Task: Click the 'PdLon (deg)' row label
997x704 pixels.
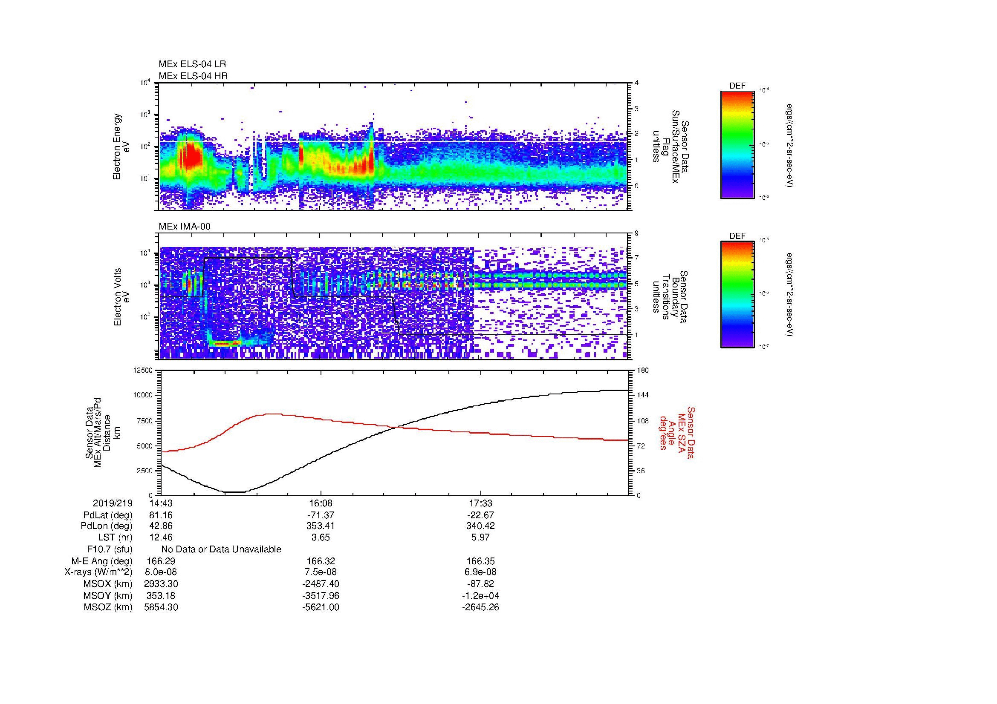Action: tap(107, 526)
